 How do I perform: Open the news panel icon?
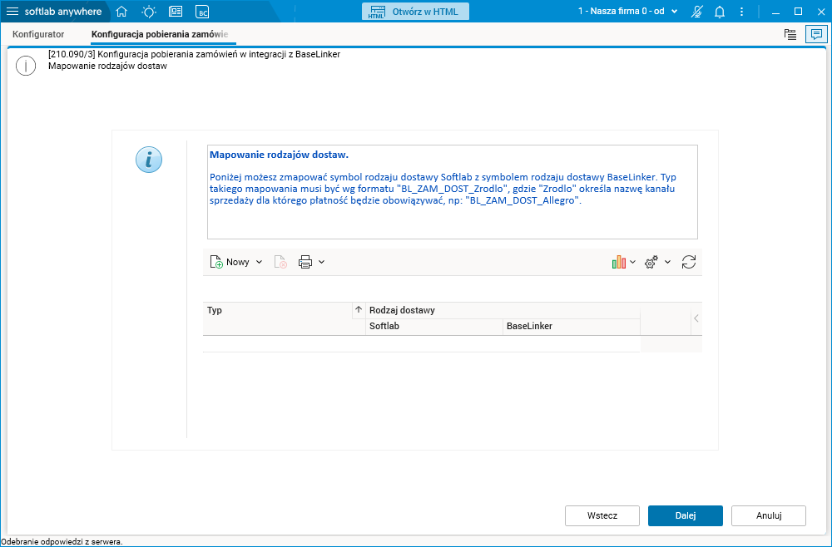click(176, 11)
